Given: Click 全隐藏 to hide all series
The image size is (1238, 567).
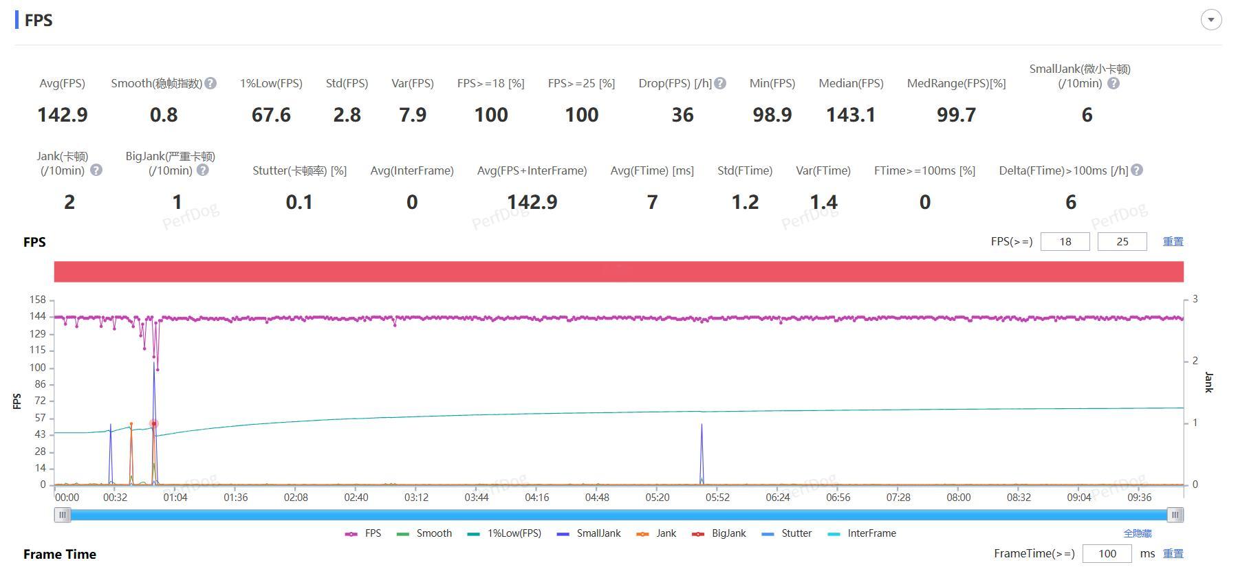Looking at the screenshot, I should (x=1138, y=533).
